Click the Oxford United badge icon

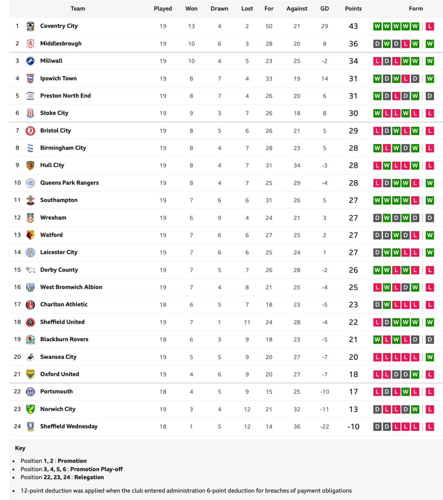[30, 374]
